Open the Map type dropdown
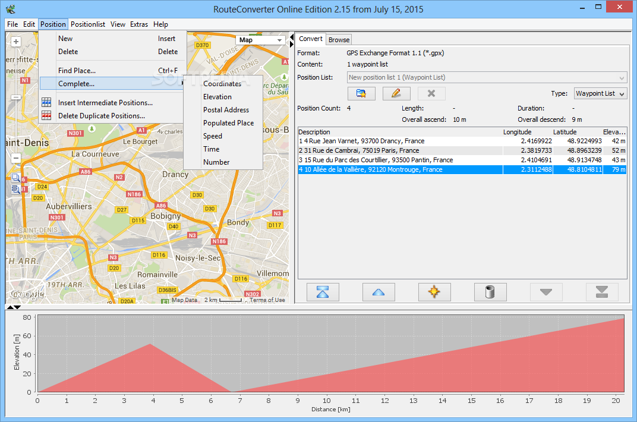The height and width of the screenshot is (422, 637). pyautogui.click(x=260, y=40)
